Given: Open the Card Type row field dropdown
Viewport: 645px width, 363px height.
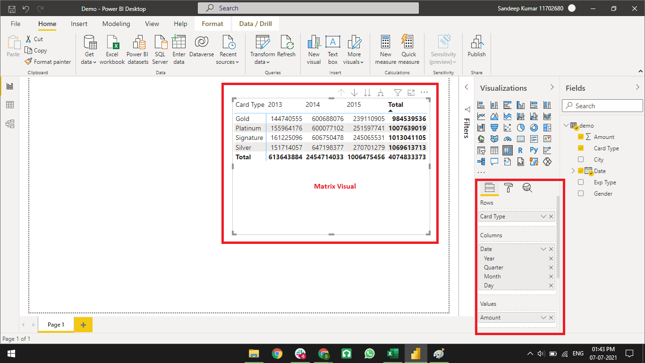Looking at the screenshot, I should coord(543,216).
